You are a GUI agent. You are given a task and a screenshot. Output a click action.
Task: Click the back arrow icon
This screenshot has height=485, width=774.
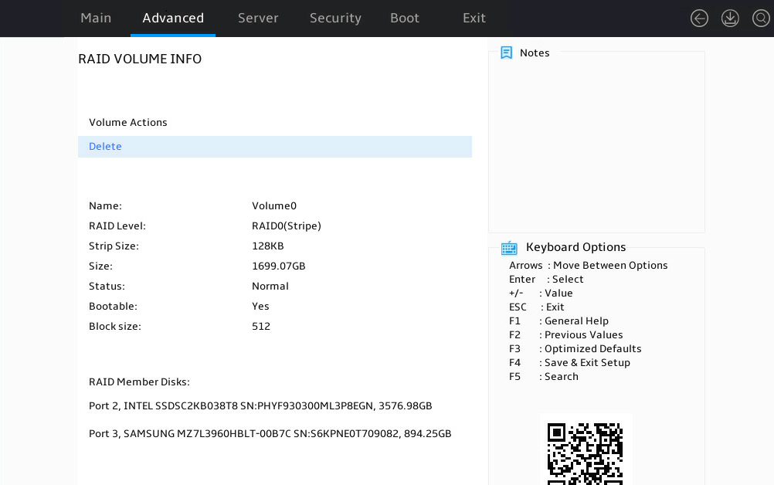point(699,19)
